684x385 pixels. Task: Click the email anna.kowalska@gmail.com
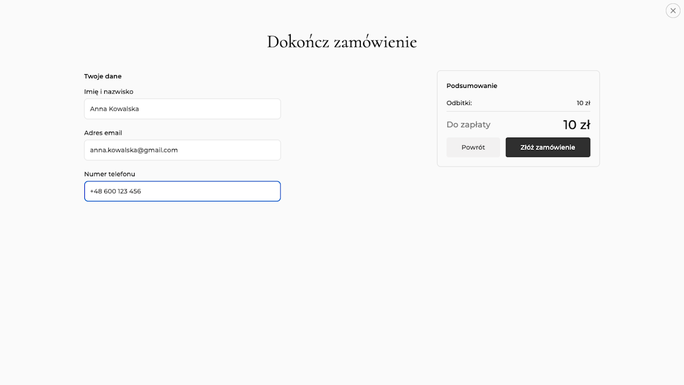133,150
